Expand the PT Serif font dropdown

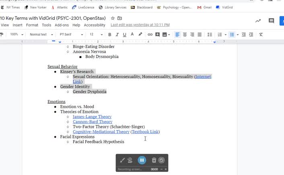point(71,35)
